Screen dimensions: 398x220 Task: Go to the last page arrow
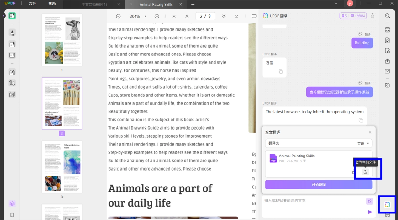point(236,16)
